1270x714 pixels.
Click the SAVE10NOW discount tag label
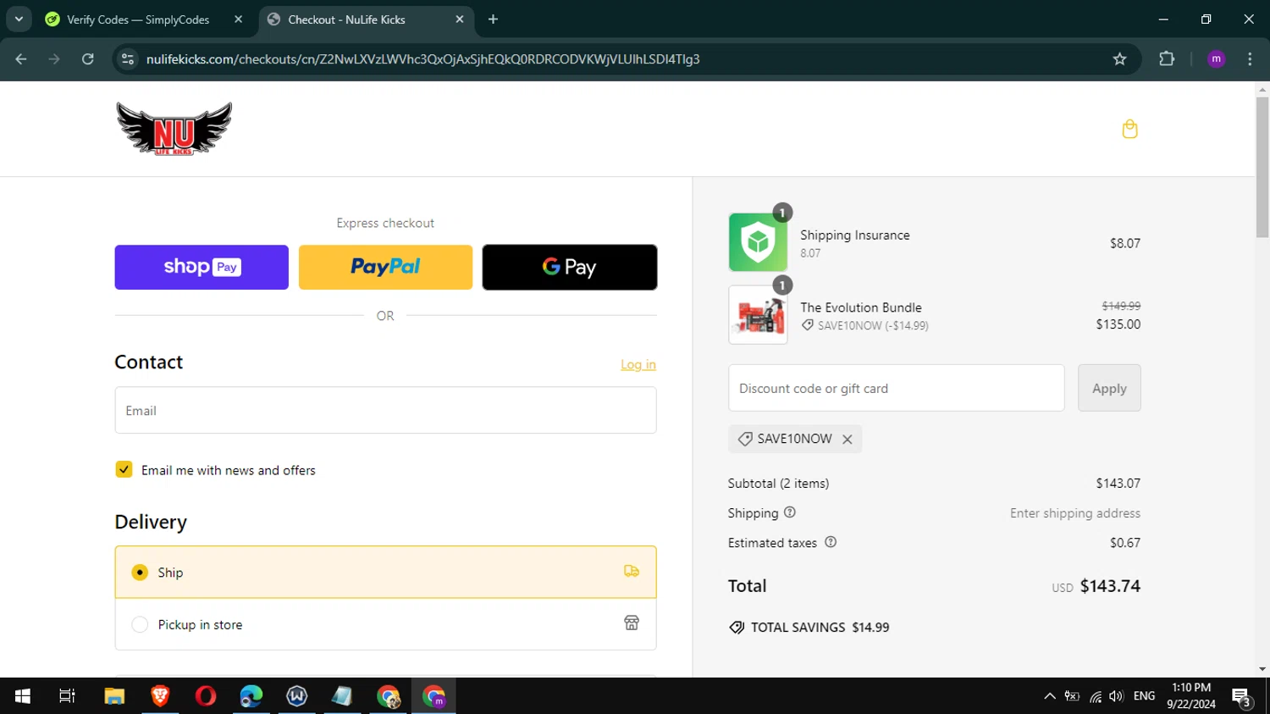point(794,439)
